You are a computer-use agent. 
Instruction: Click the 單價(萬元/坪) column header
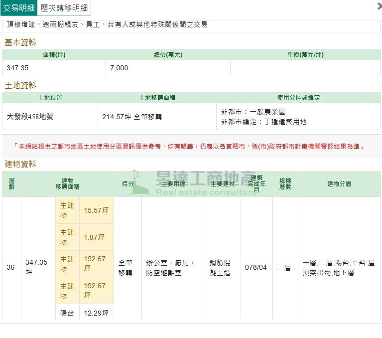[x=305, y=55]
